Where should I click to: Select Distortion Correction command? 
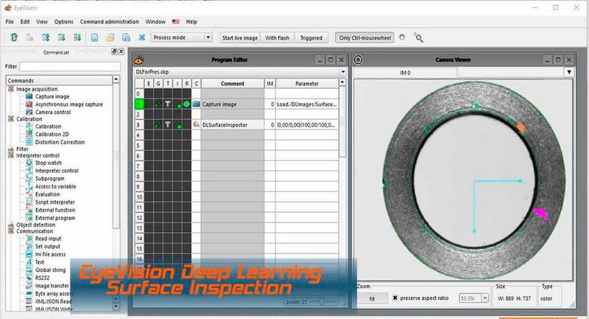60,142
